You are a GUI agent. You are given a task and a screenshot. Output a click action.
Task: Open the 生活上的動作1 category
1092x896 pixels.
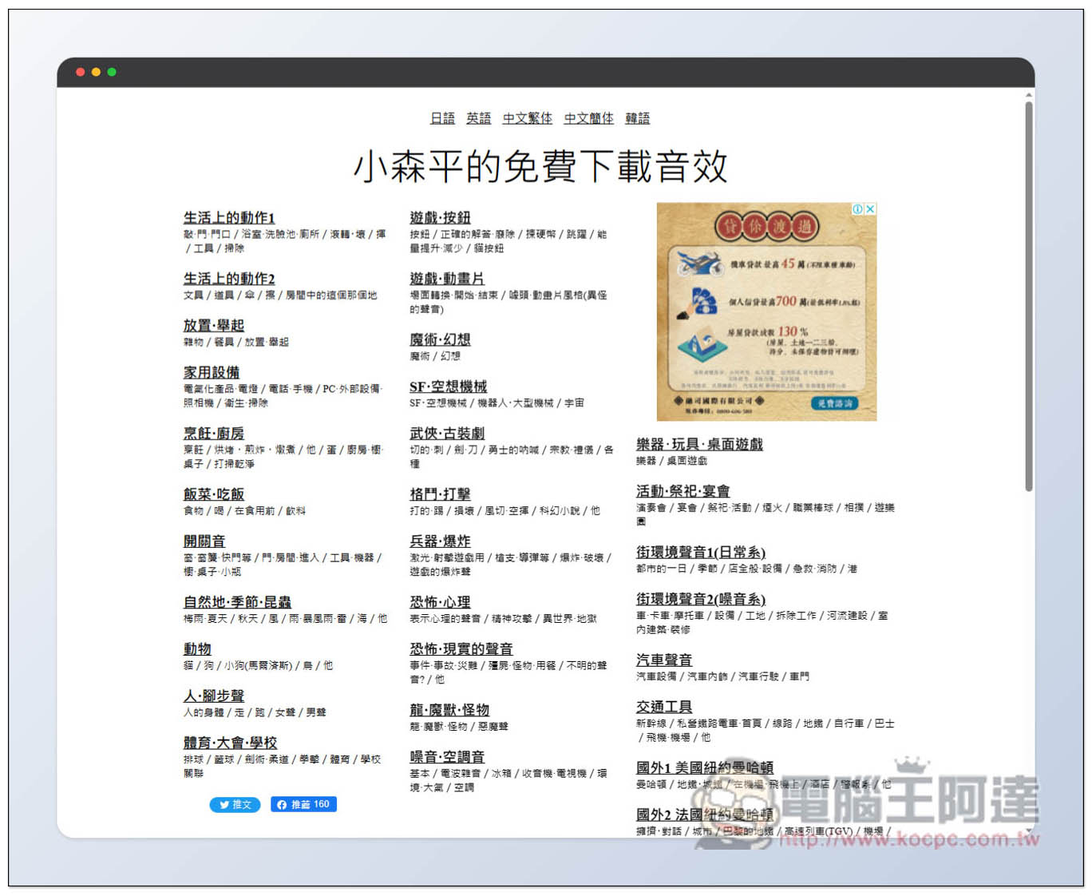(x=229, y=217)
